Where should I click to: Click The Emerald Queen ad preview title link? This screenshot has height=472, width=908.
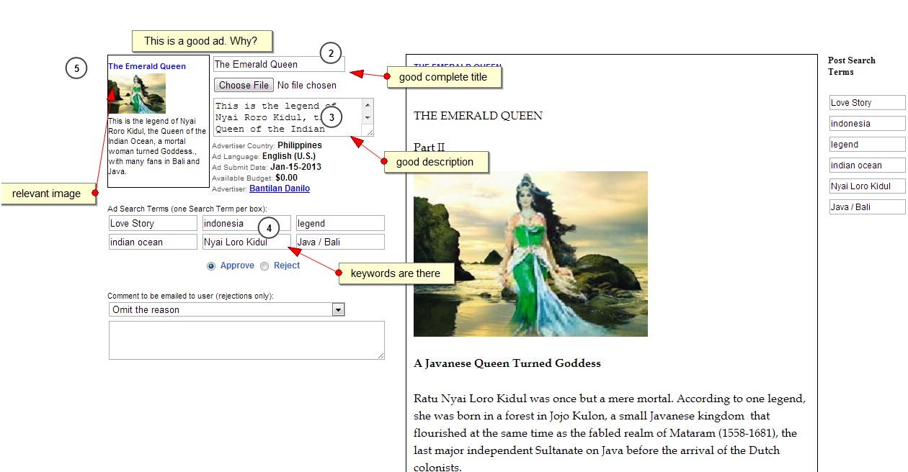click(147, 66)
